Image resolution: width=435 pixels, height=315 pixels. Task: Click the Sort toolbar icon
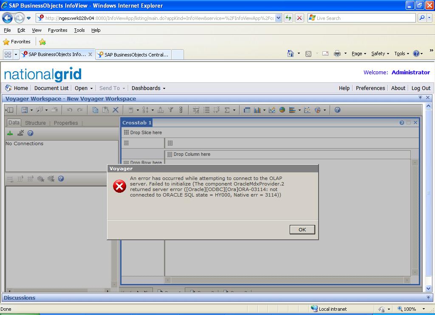pyautogui.click(x=145, y=110)
